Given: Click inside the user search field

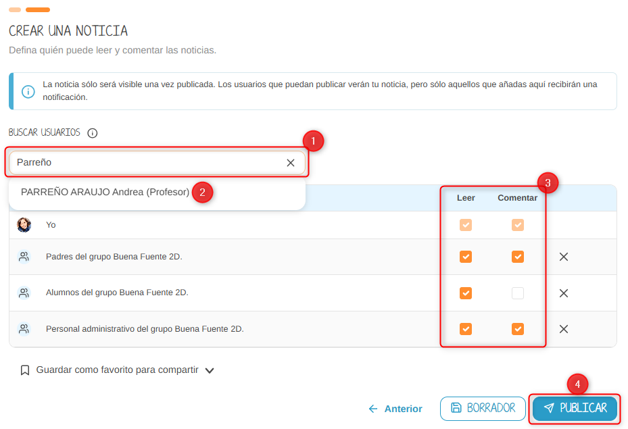Looking at the screenshot, I should pos(145,163).
